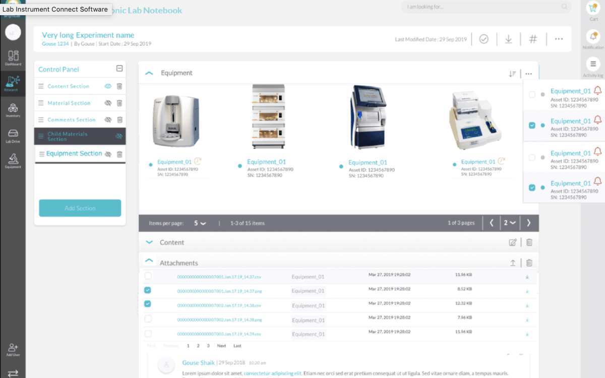This screenshot has height=378, width=605.
Task: Open the Activity log icon
Action: click(593, 65)
